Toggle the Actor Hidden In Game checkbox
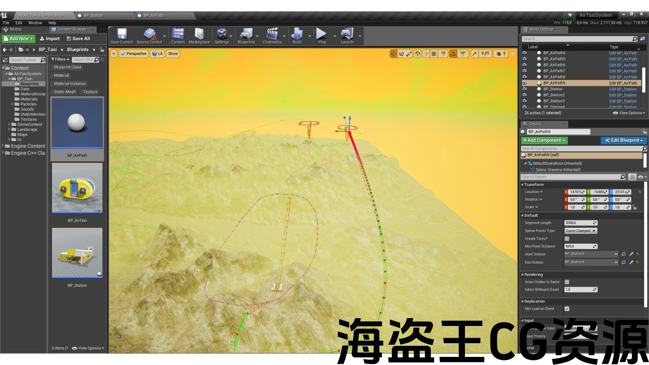The width and height of the screenshot is (649, 365). 567,282
